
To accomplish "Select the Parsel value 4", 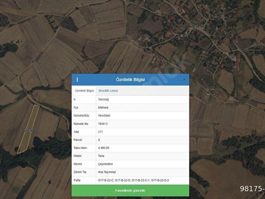I will [x=99, y=140].
